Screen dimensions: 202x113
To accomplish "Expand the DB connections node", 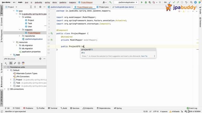I will point(5,89).
